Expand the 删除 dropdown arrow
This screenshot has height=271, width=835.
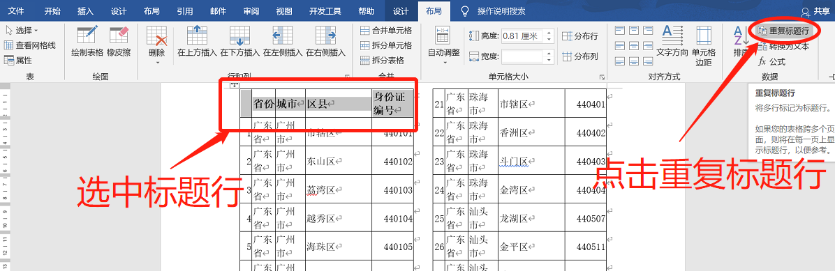(157, 63)
